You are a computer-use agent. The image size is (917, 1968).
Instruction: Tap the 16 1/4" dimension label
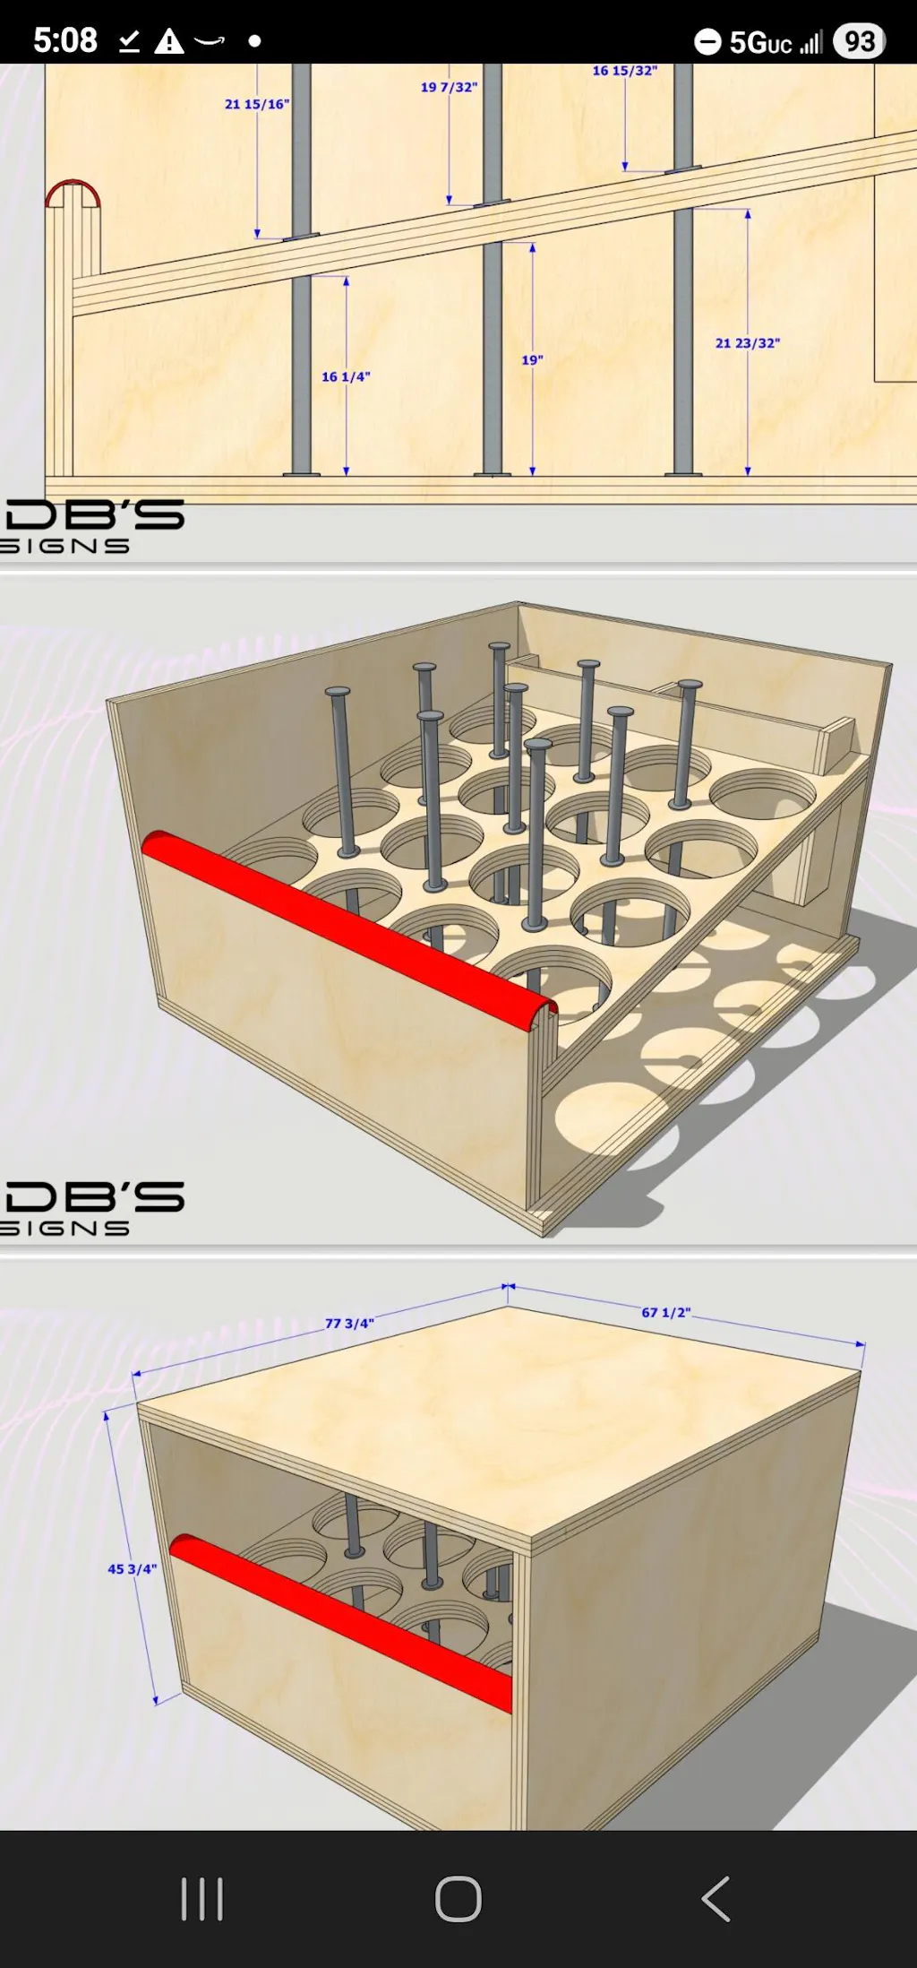[346, 377]
